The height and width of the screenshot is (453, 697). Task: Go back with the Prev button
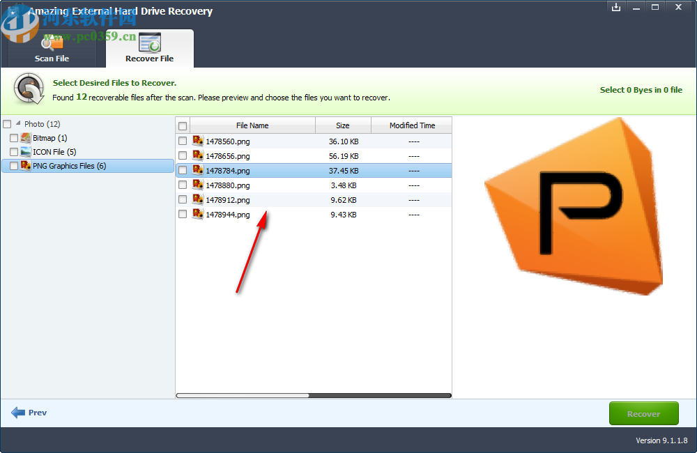coord(29,413)
